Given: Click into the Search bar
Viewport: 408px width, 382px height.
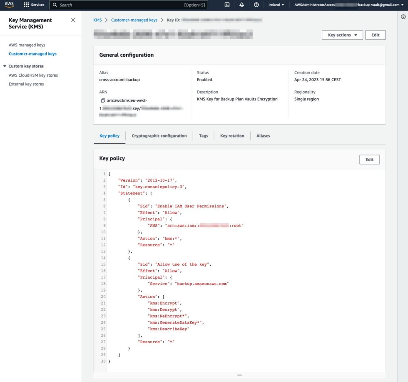Looking at the screenshot, I should pyautogui.click(x=104, y=5).
